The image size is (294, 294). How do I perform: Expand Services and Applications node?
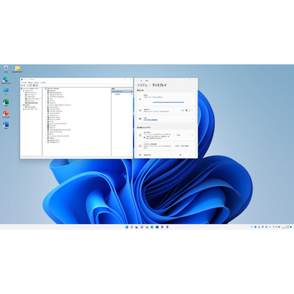click(22, 109)
